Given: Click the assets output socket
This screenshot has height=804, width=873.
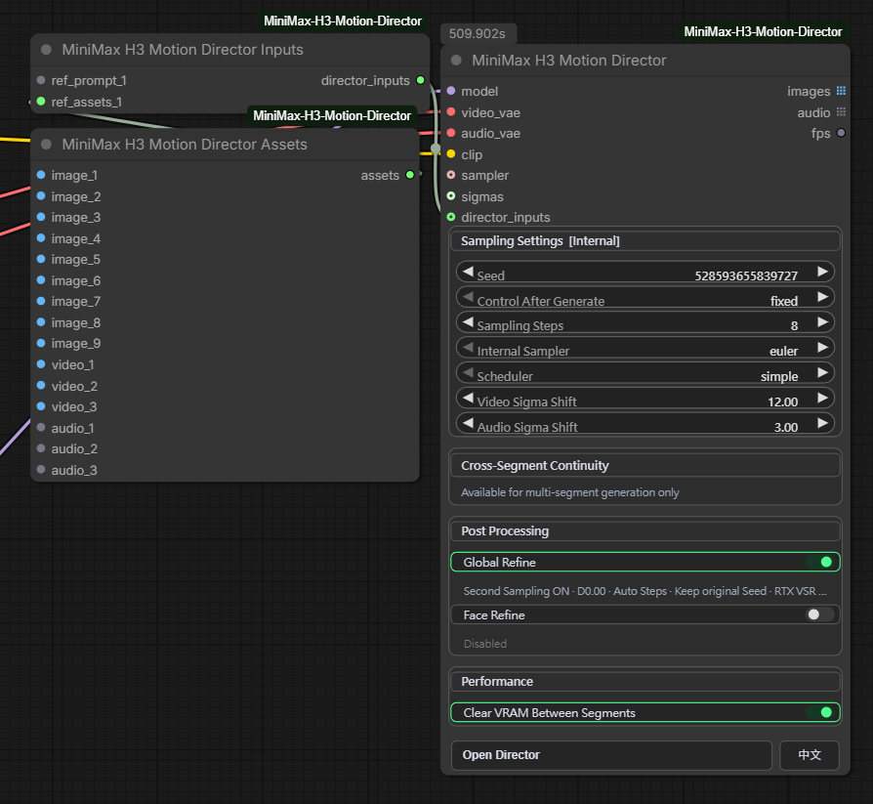Looking at the screenshot, I should coord(410,175).
